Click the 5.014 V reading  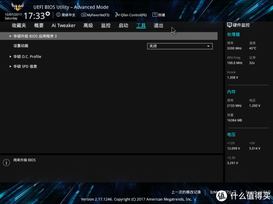click(x=254, y=149)
